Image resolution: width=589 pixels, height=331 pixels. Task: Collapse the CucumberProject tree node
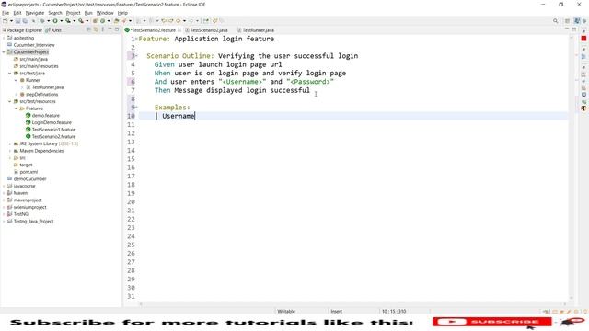(x=4, y=52)
